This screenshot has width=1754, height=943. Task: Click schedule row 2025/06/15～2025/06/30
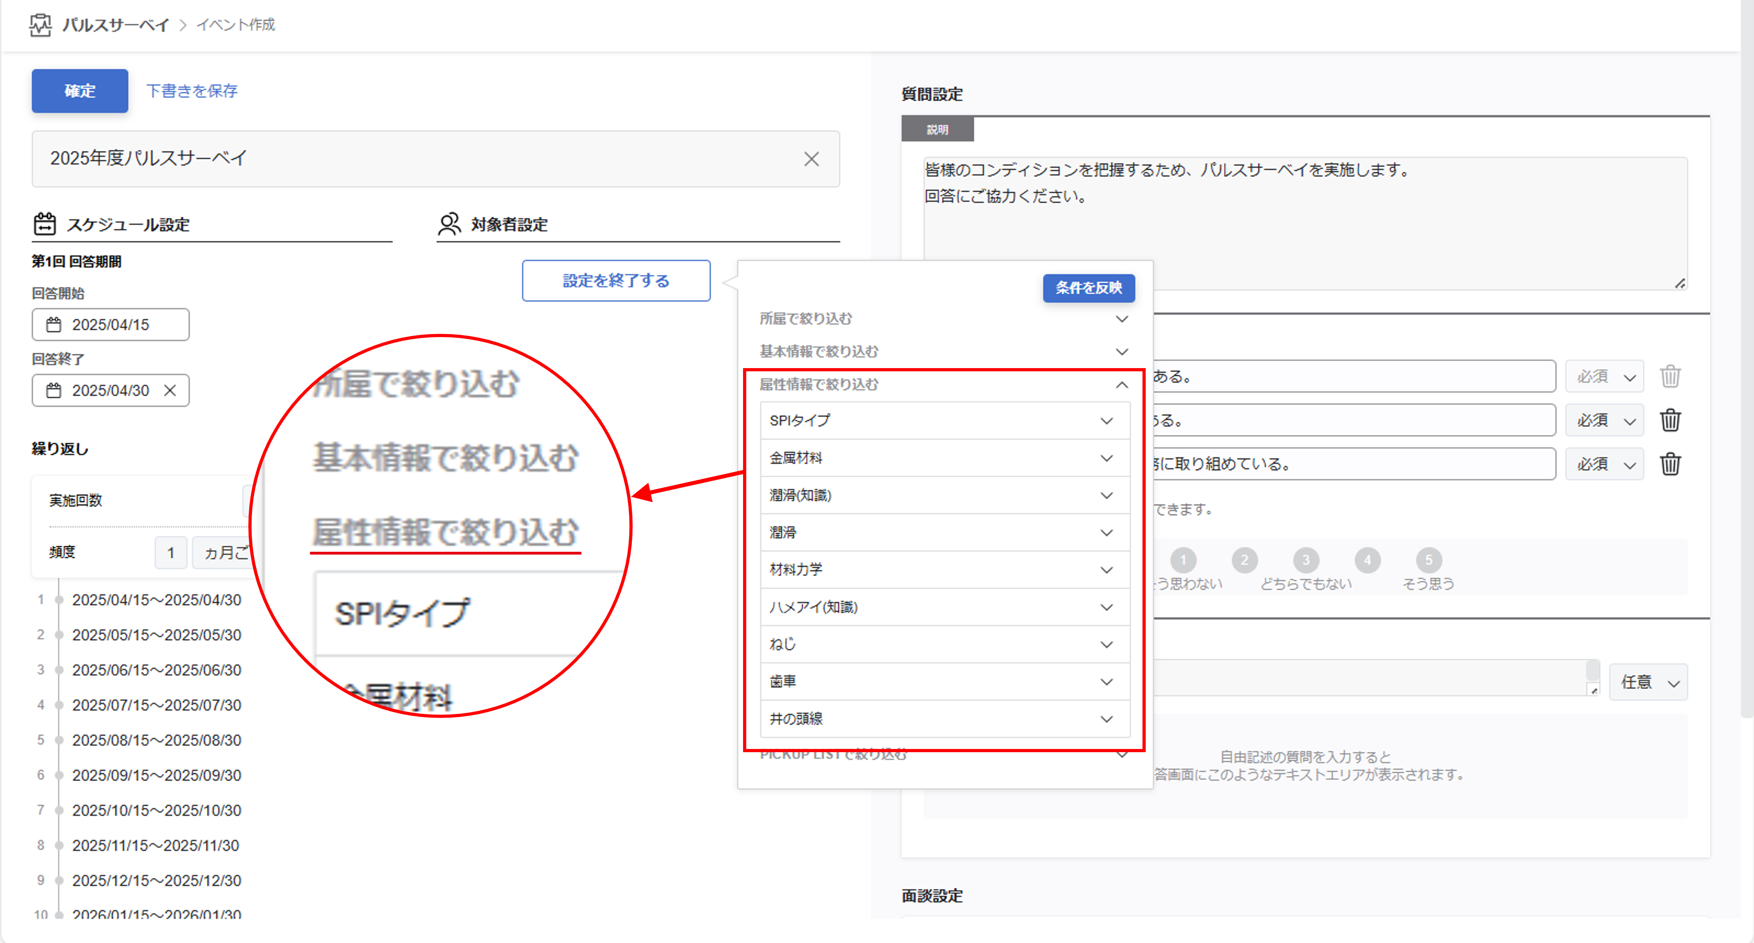click(157, 670)
